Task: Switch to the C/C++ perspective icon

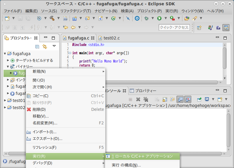Action: 226,28
